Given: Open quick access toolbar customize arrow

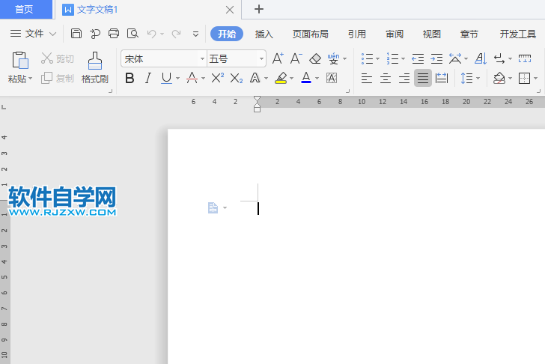Looking at the screenshot, I should click(195, 34).
